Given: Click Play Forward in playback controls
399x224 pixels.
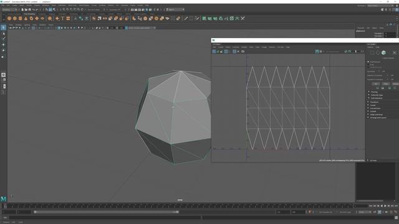Looking at the screenshot, I should pos(385,206).
